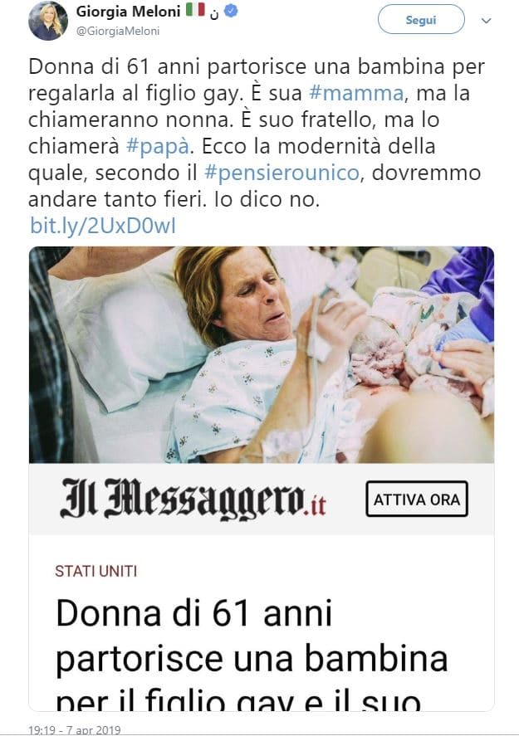Expand the tweet options chevron
This screenshot has width=519, height=736.
coord(486,21)
